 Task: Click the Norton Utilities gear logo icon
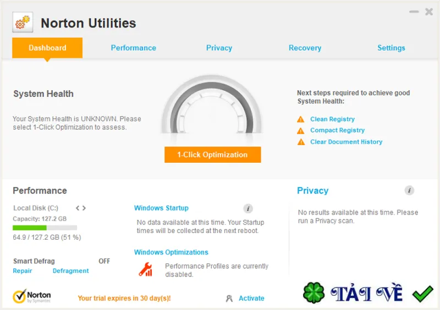coord(23,22)
